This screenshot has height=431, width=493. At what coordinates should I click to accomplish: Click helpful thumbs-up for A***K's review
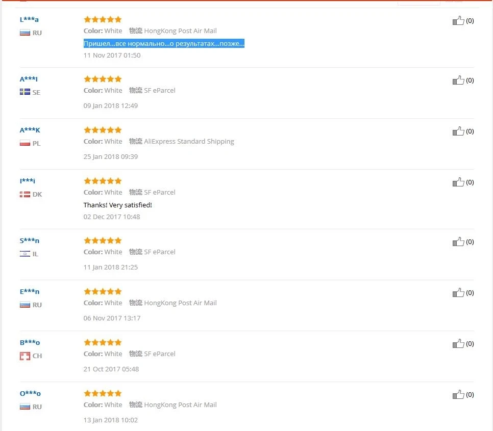(458, 131)
